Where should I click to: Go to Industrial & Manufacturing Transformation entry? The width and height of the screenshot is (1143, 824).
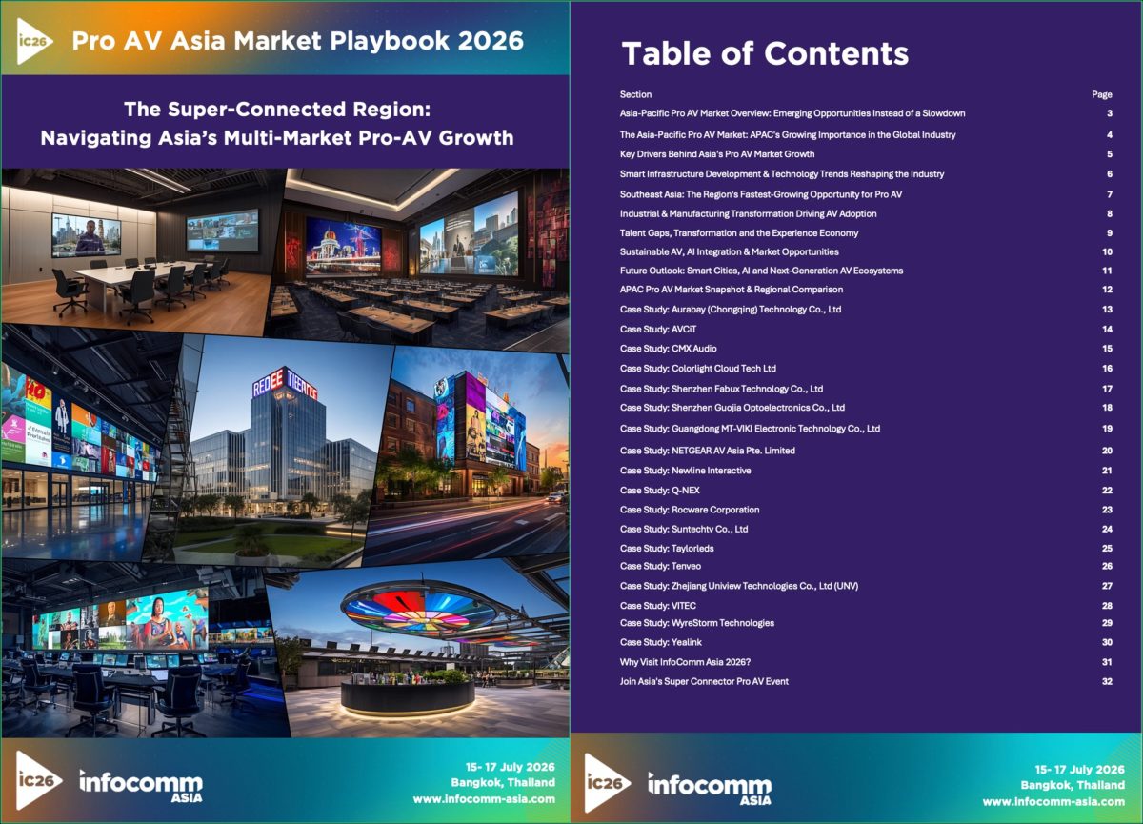tap(749, 214)
